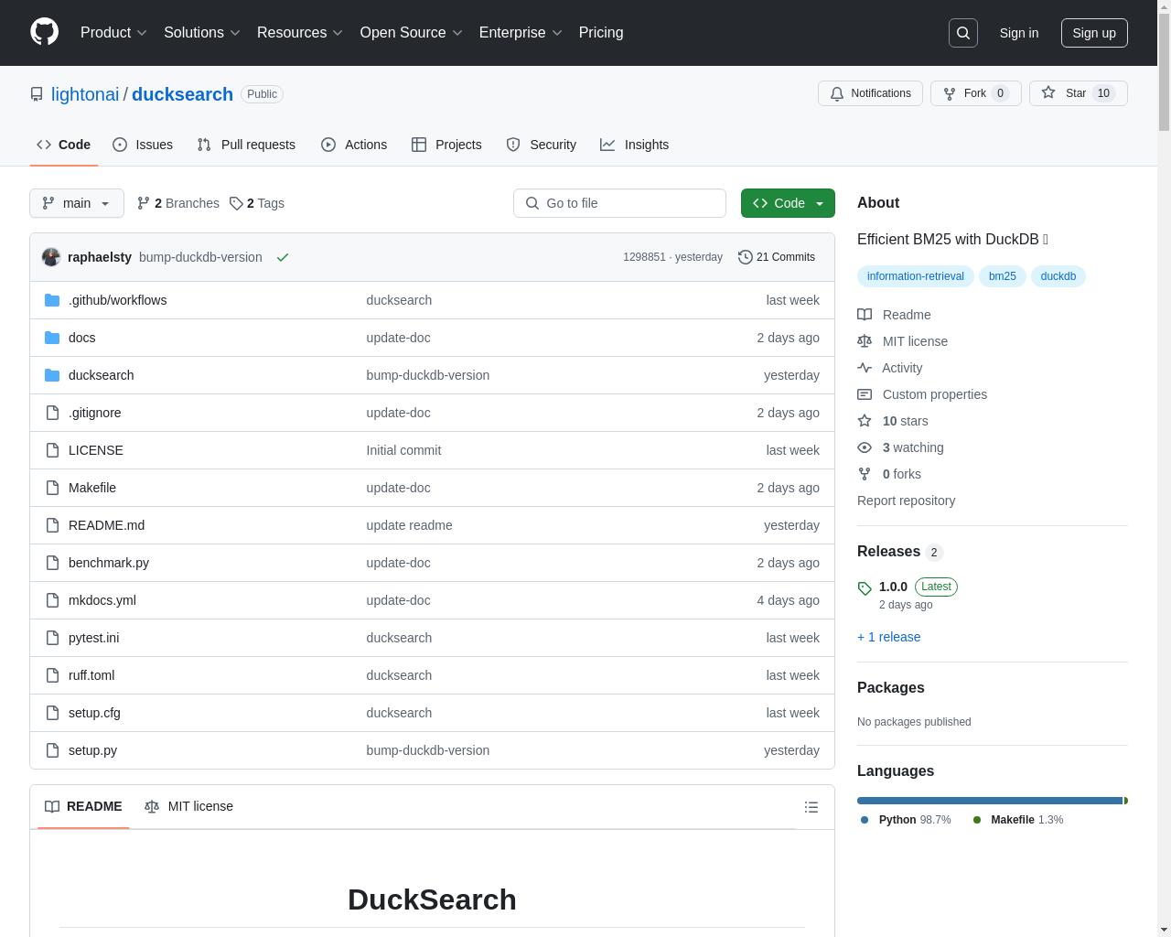The image size is (1171, 937).
Task: Click raphaelsty's avatar image
Action: point(51,257)
